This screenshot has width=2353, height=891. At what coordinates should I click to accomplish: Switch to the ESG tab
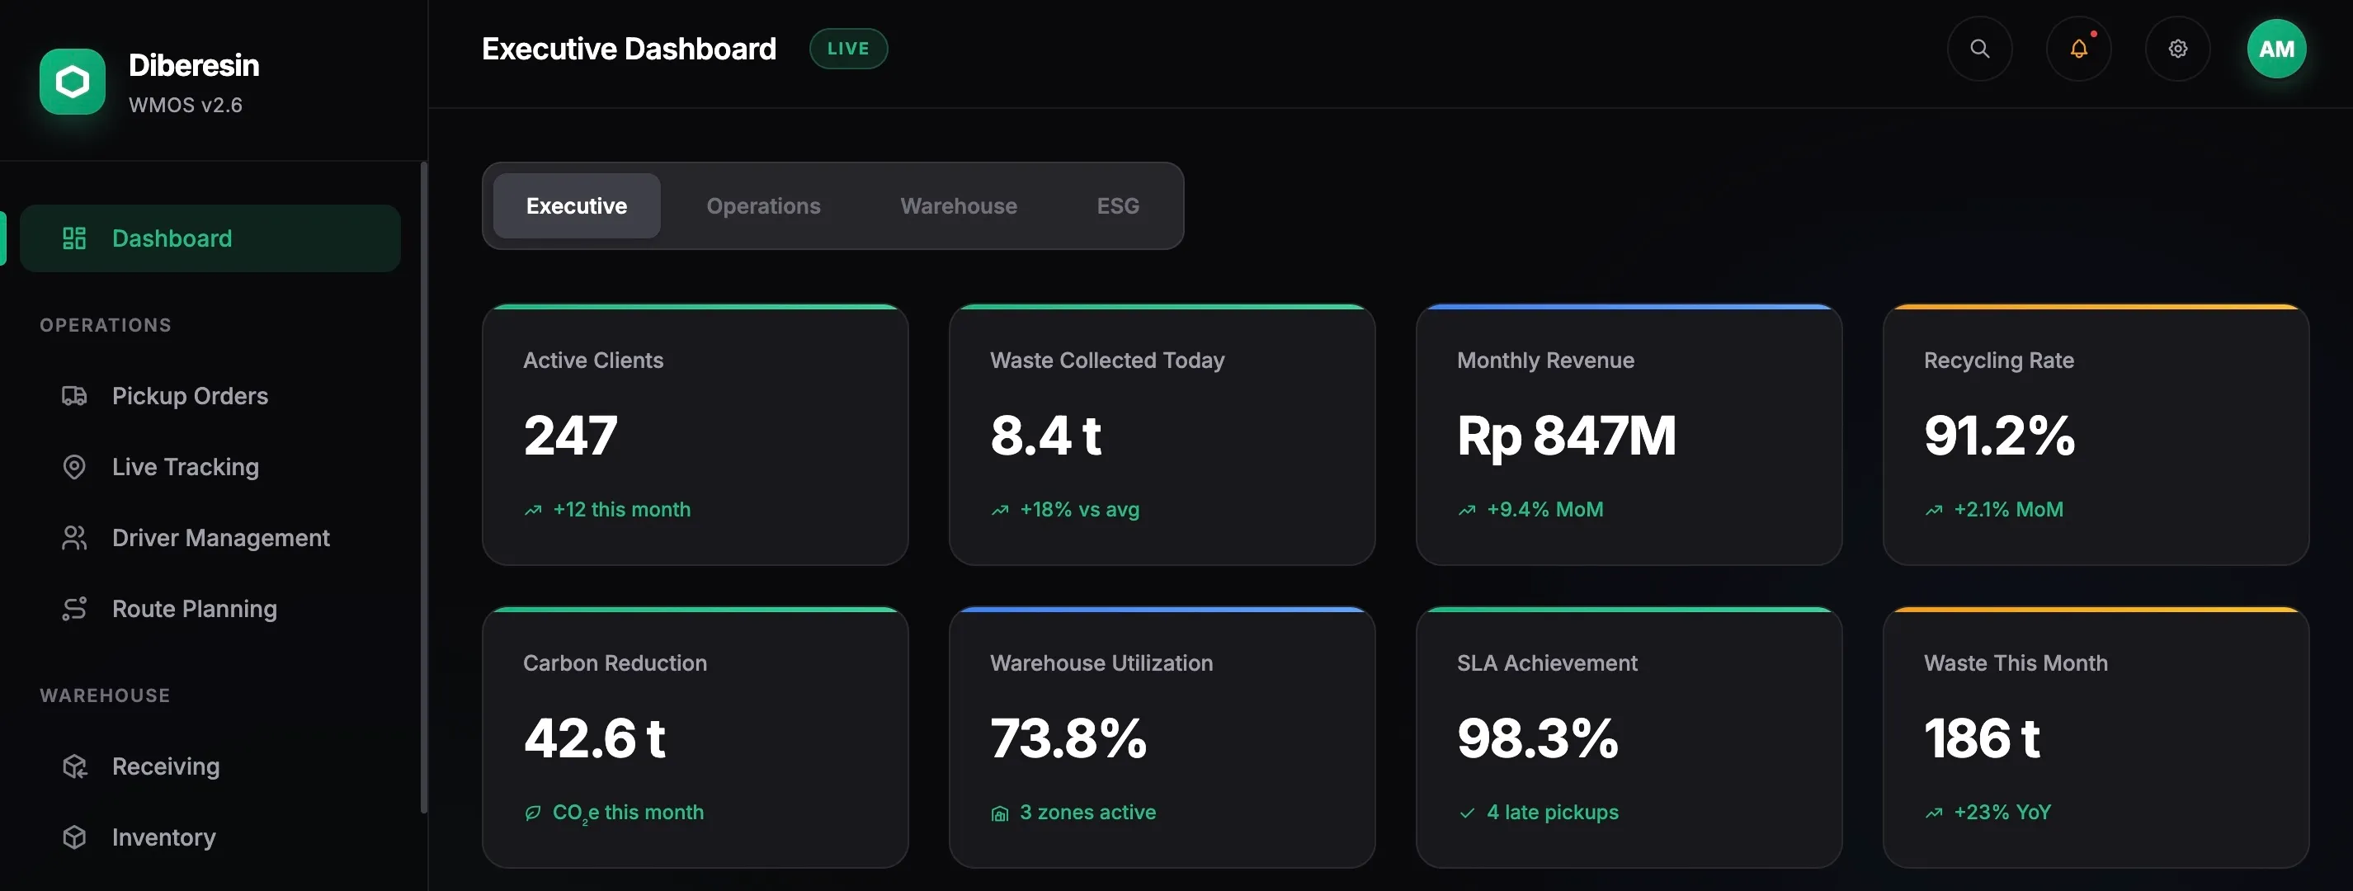[1118, 205]
